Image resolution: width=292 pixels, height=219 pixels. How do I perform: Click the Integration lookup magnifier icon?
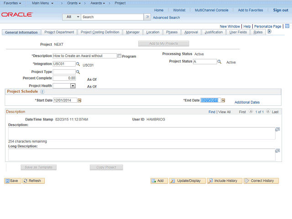pos(78,64)
